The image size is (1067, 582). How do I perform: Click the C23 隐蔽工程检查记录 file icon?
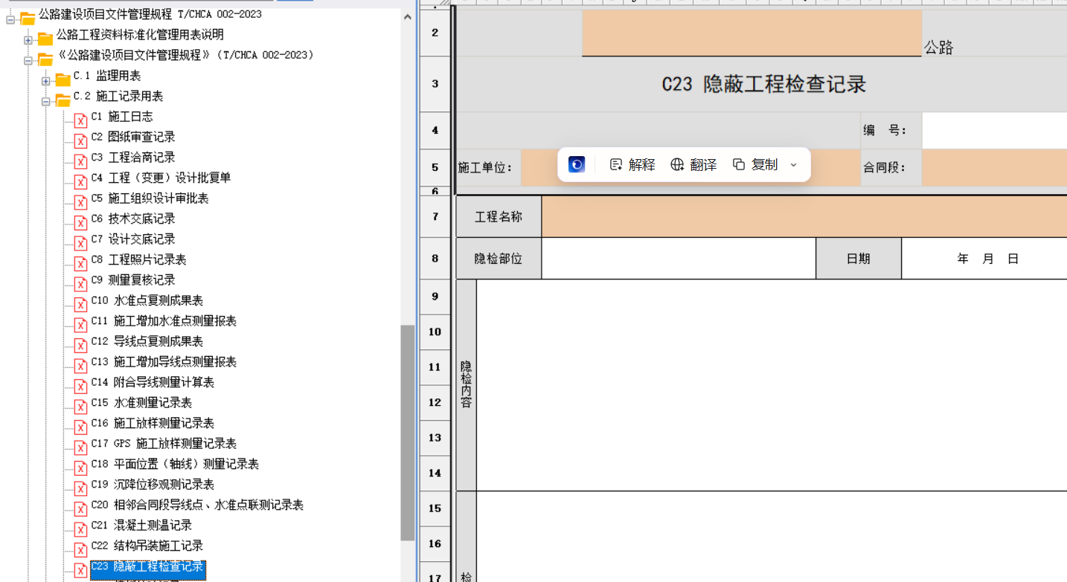click(80, 570)
